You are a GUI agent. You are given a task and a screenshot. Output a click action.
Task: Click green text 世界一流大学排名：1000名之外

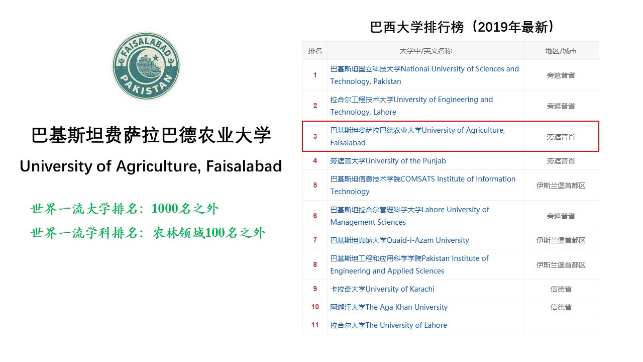125,209
